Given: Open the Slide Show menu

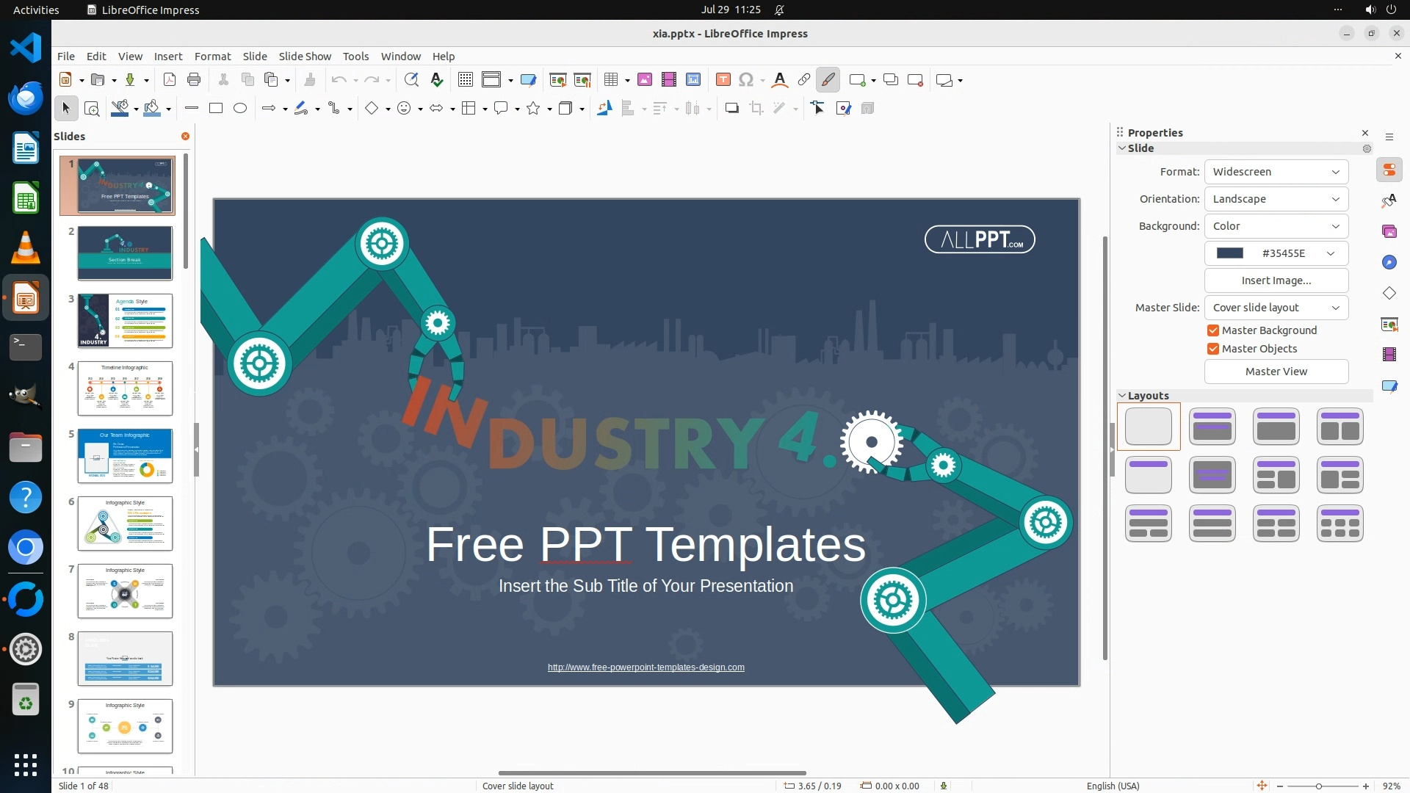Looking at the screenshot, I should click(x=305, y=57).
